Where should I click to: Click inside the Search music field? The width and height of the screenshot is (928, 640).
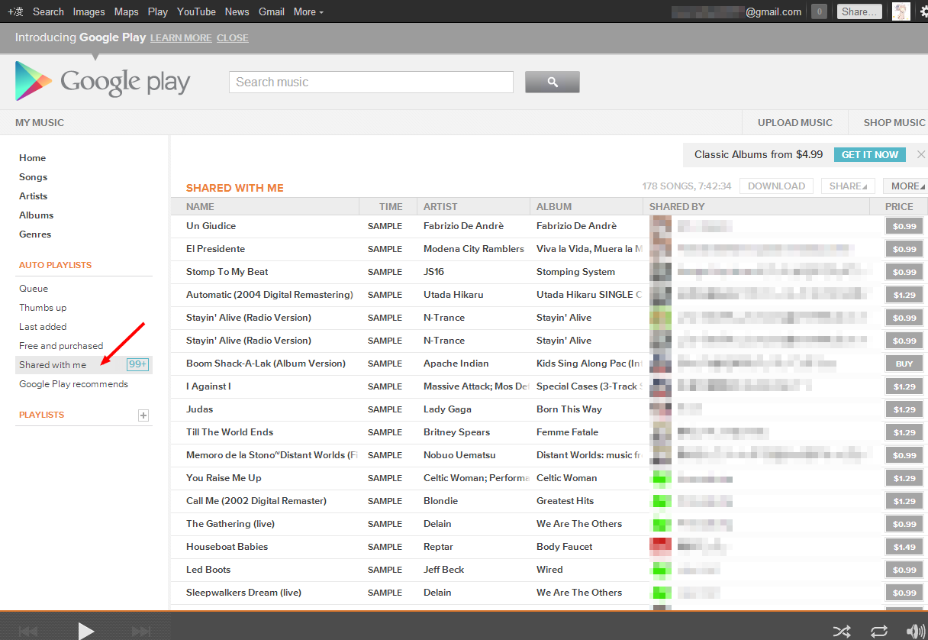coord(371,82)
